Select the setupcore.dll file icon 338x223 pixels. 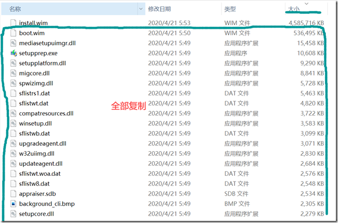pyautogui.click(x=14, y=214)
